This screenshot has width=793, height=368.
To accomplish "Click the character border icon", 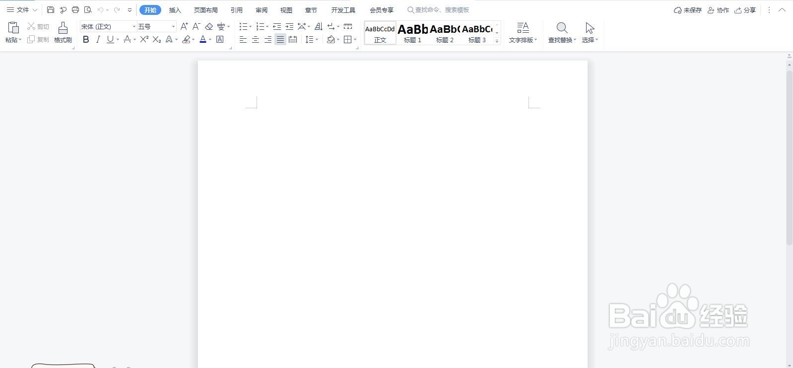I will [220, 39].
